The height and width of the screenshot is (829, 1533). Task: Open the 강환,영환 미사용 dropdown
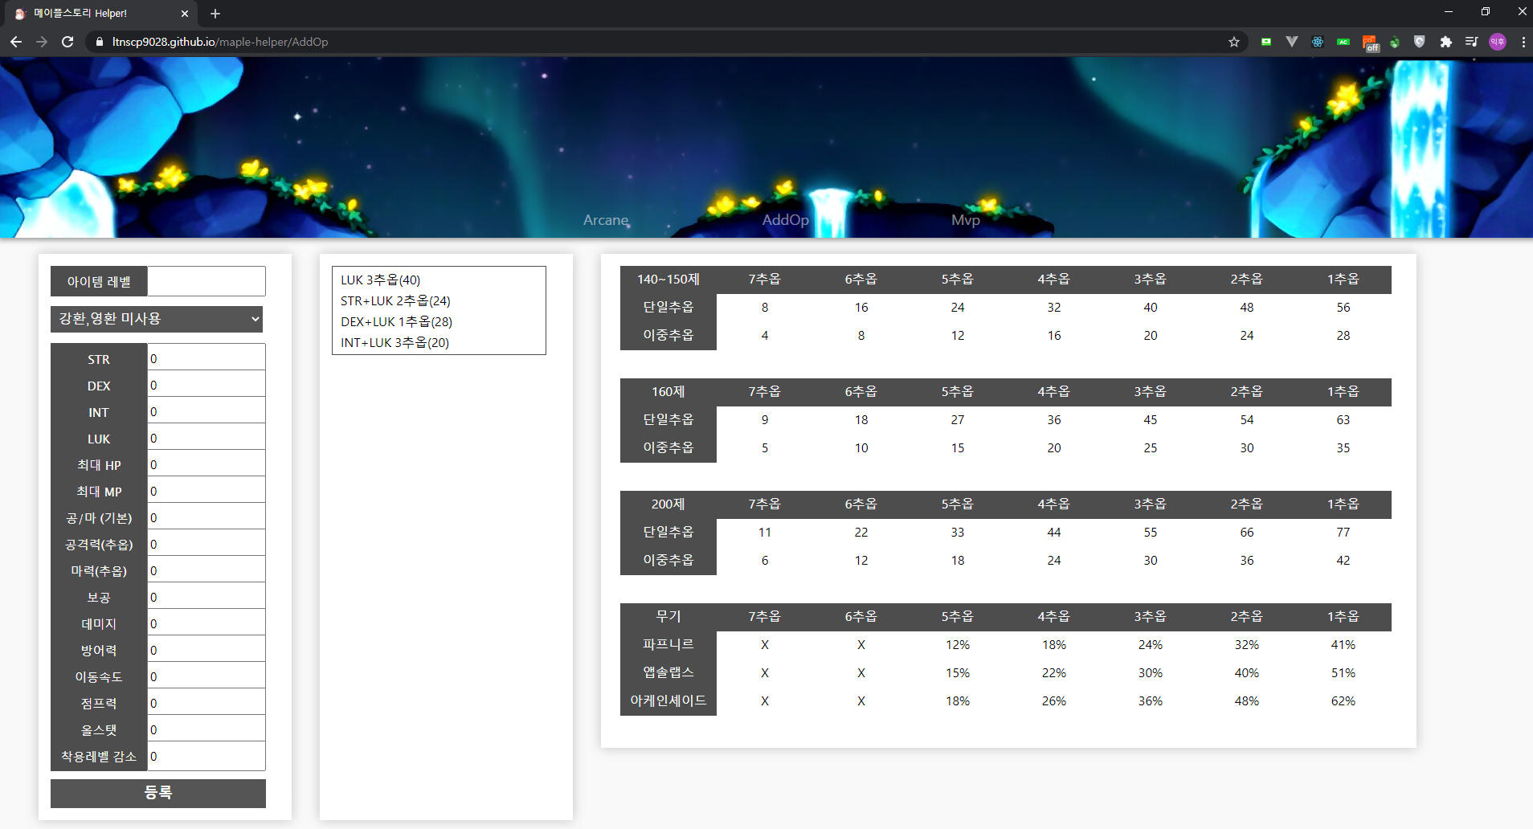(x=157, y=319)
